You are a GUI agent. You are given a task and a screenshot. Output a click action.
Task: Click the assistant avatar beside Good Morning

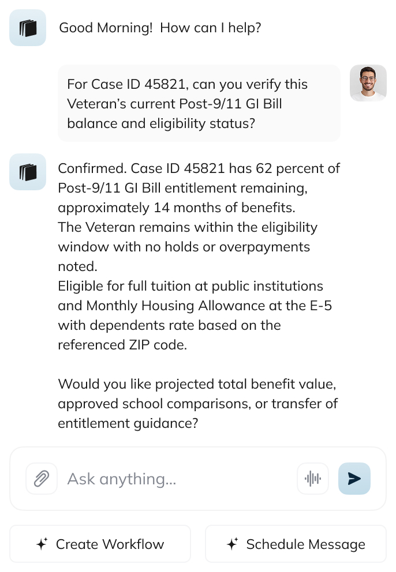pos(28,28)
